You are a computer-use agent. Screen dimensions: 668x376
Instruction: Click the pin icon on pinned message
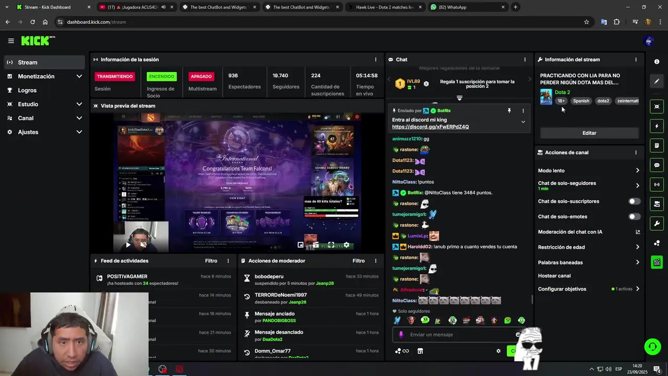coord(509,111)
